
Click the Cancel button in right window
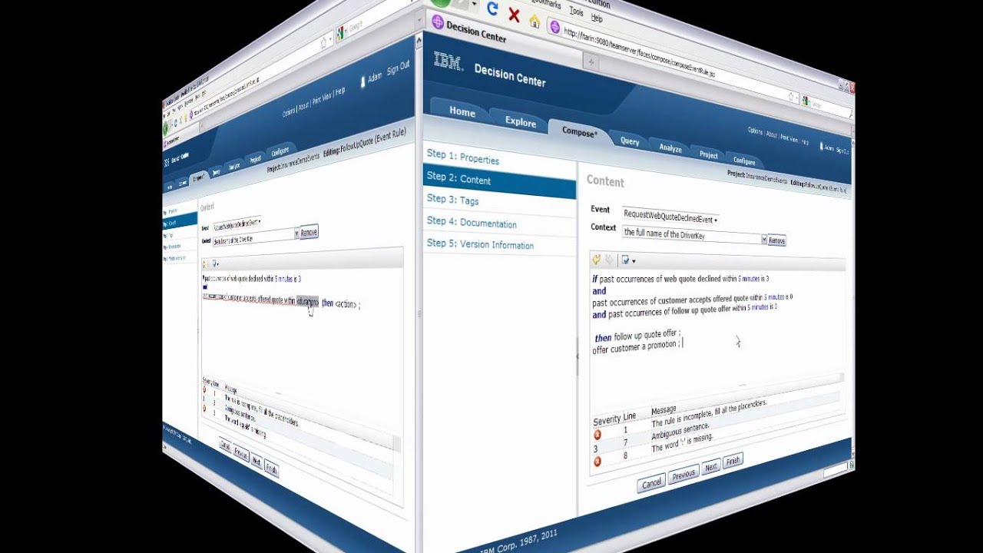coord(651,483)
